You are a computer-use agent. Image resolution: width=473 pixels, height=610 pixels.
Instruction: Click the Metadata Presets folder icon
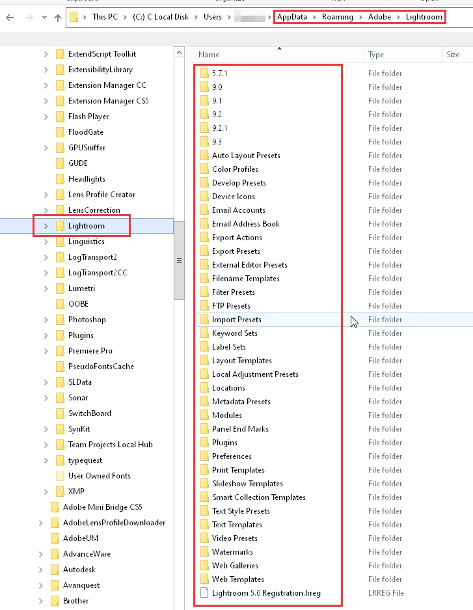204,402
